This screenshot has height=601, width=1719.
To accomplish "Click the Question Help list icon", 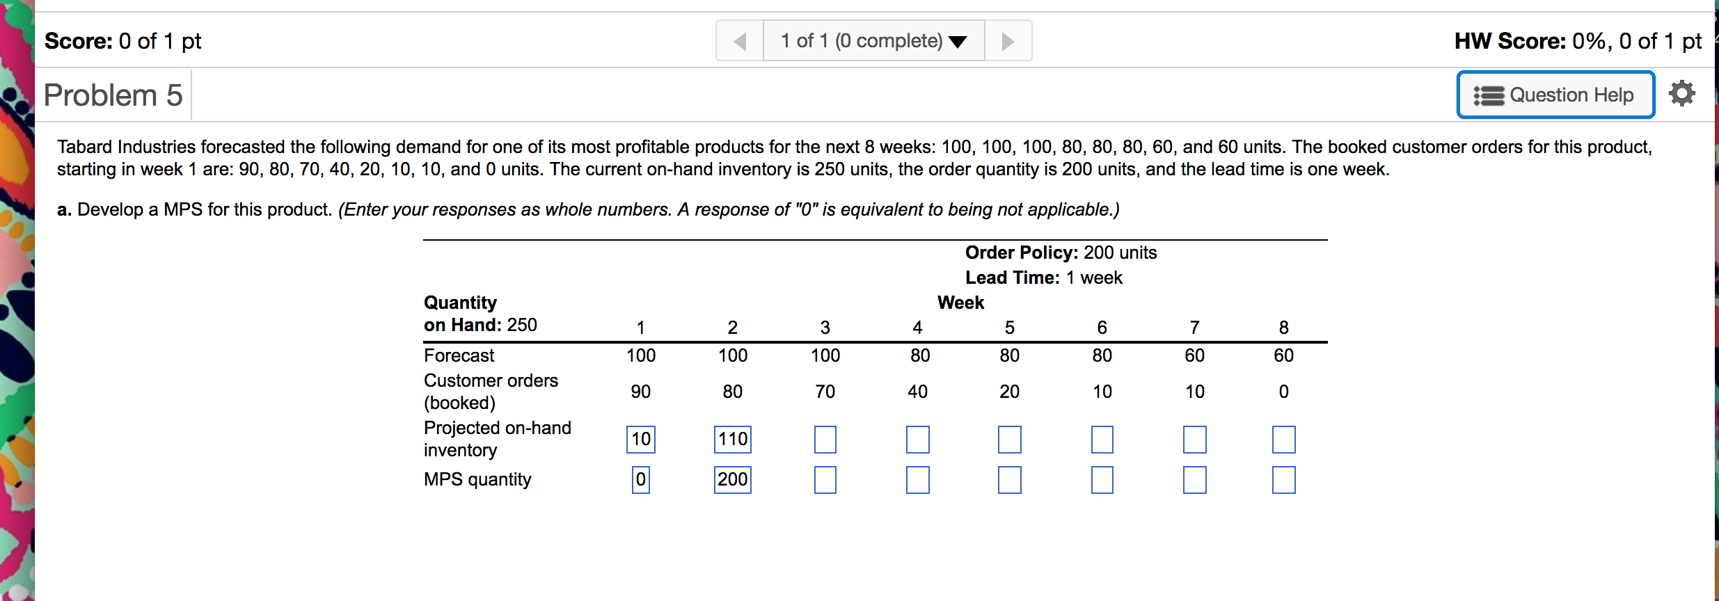I will pos(1489,95).
